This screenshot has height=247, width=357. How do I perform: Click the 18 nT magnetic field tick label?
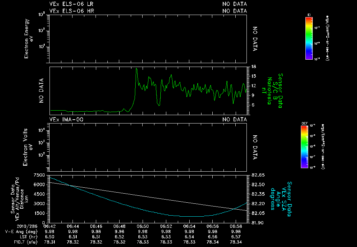254,67
